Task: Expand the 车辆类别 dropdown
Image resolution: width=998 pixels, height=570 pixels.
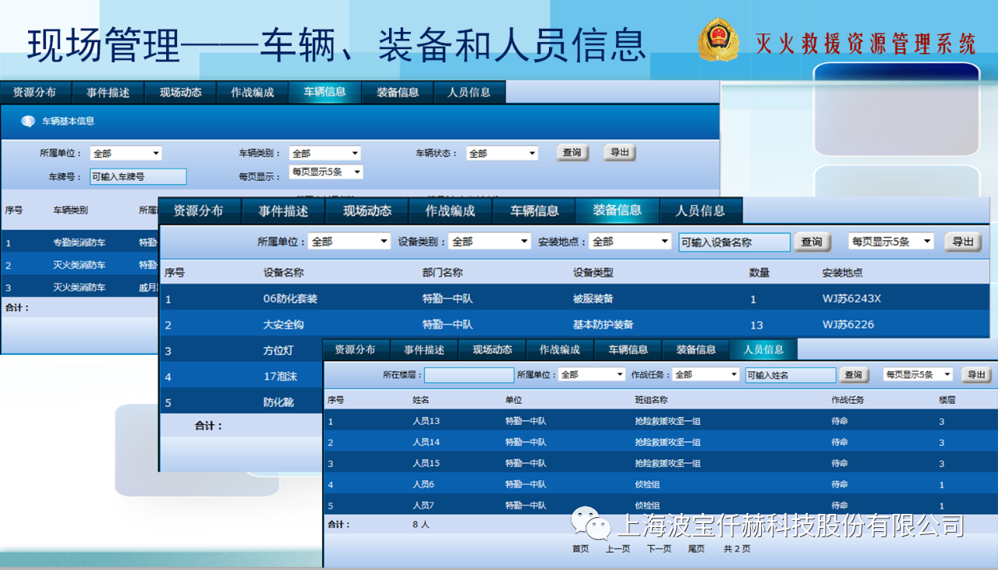Action: (325, 154)
